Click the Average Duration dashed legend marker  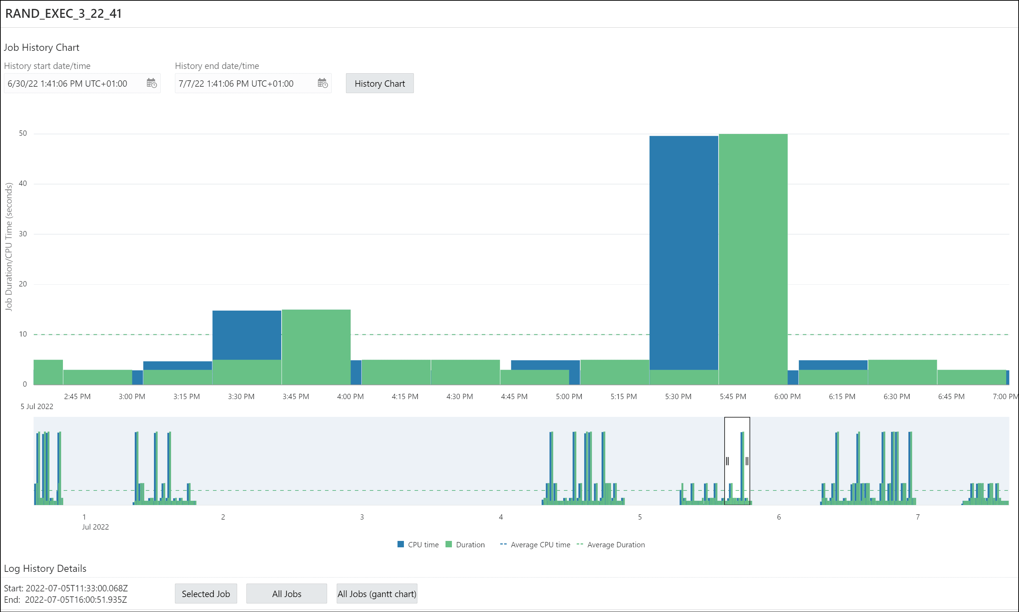(579, 544)
